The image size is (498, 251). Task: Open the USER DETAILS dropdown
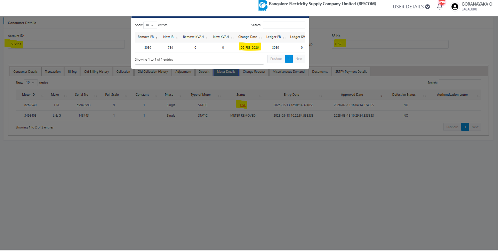[411, 7]
